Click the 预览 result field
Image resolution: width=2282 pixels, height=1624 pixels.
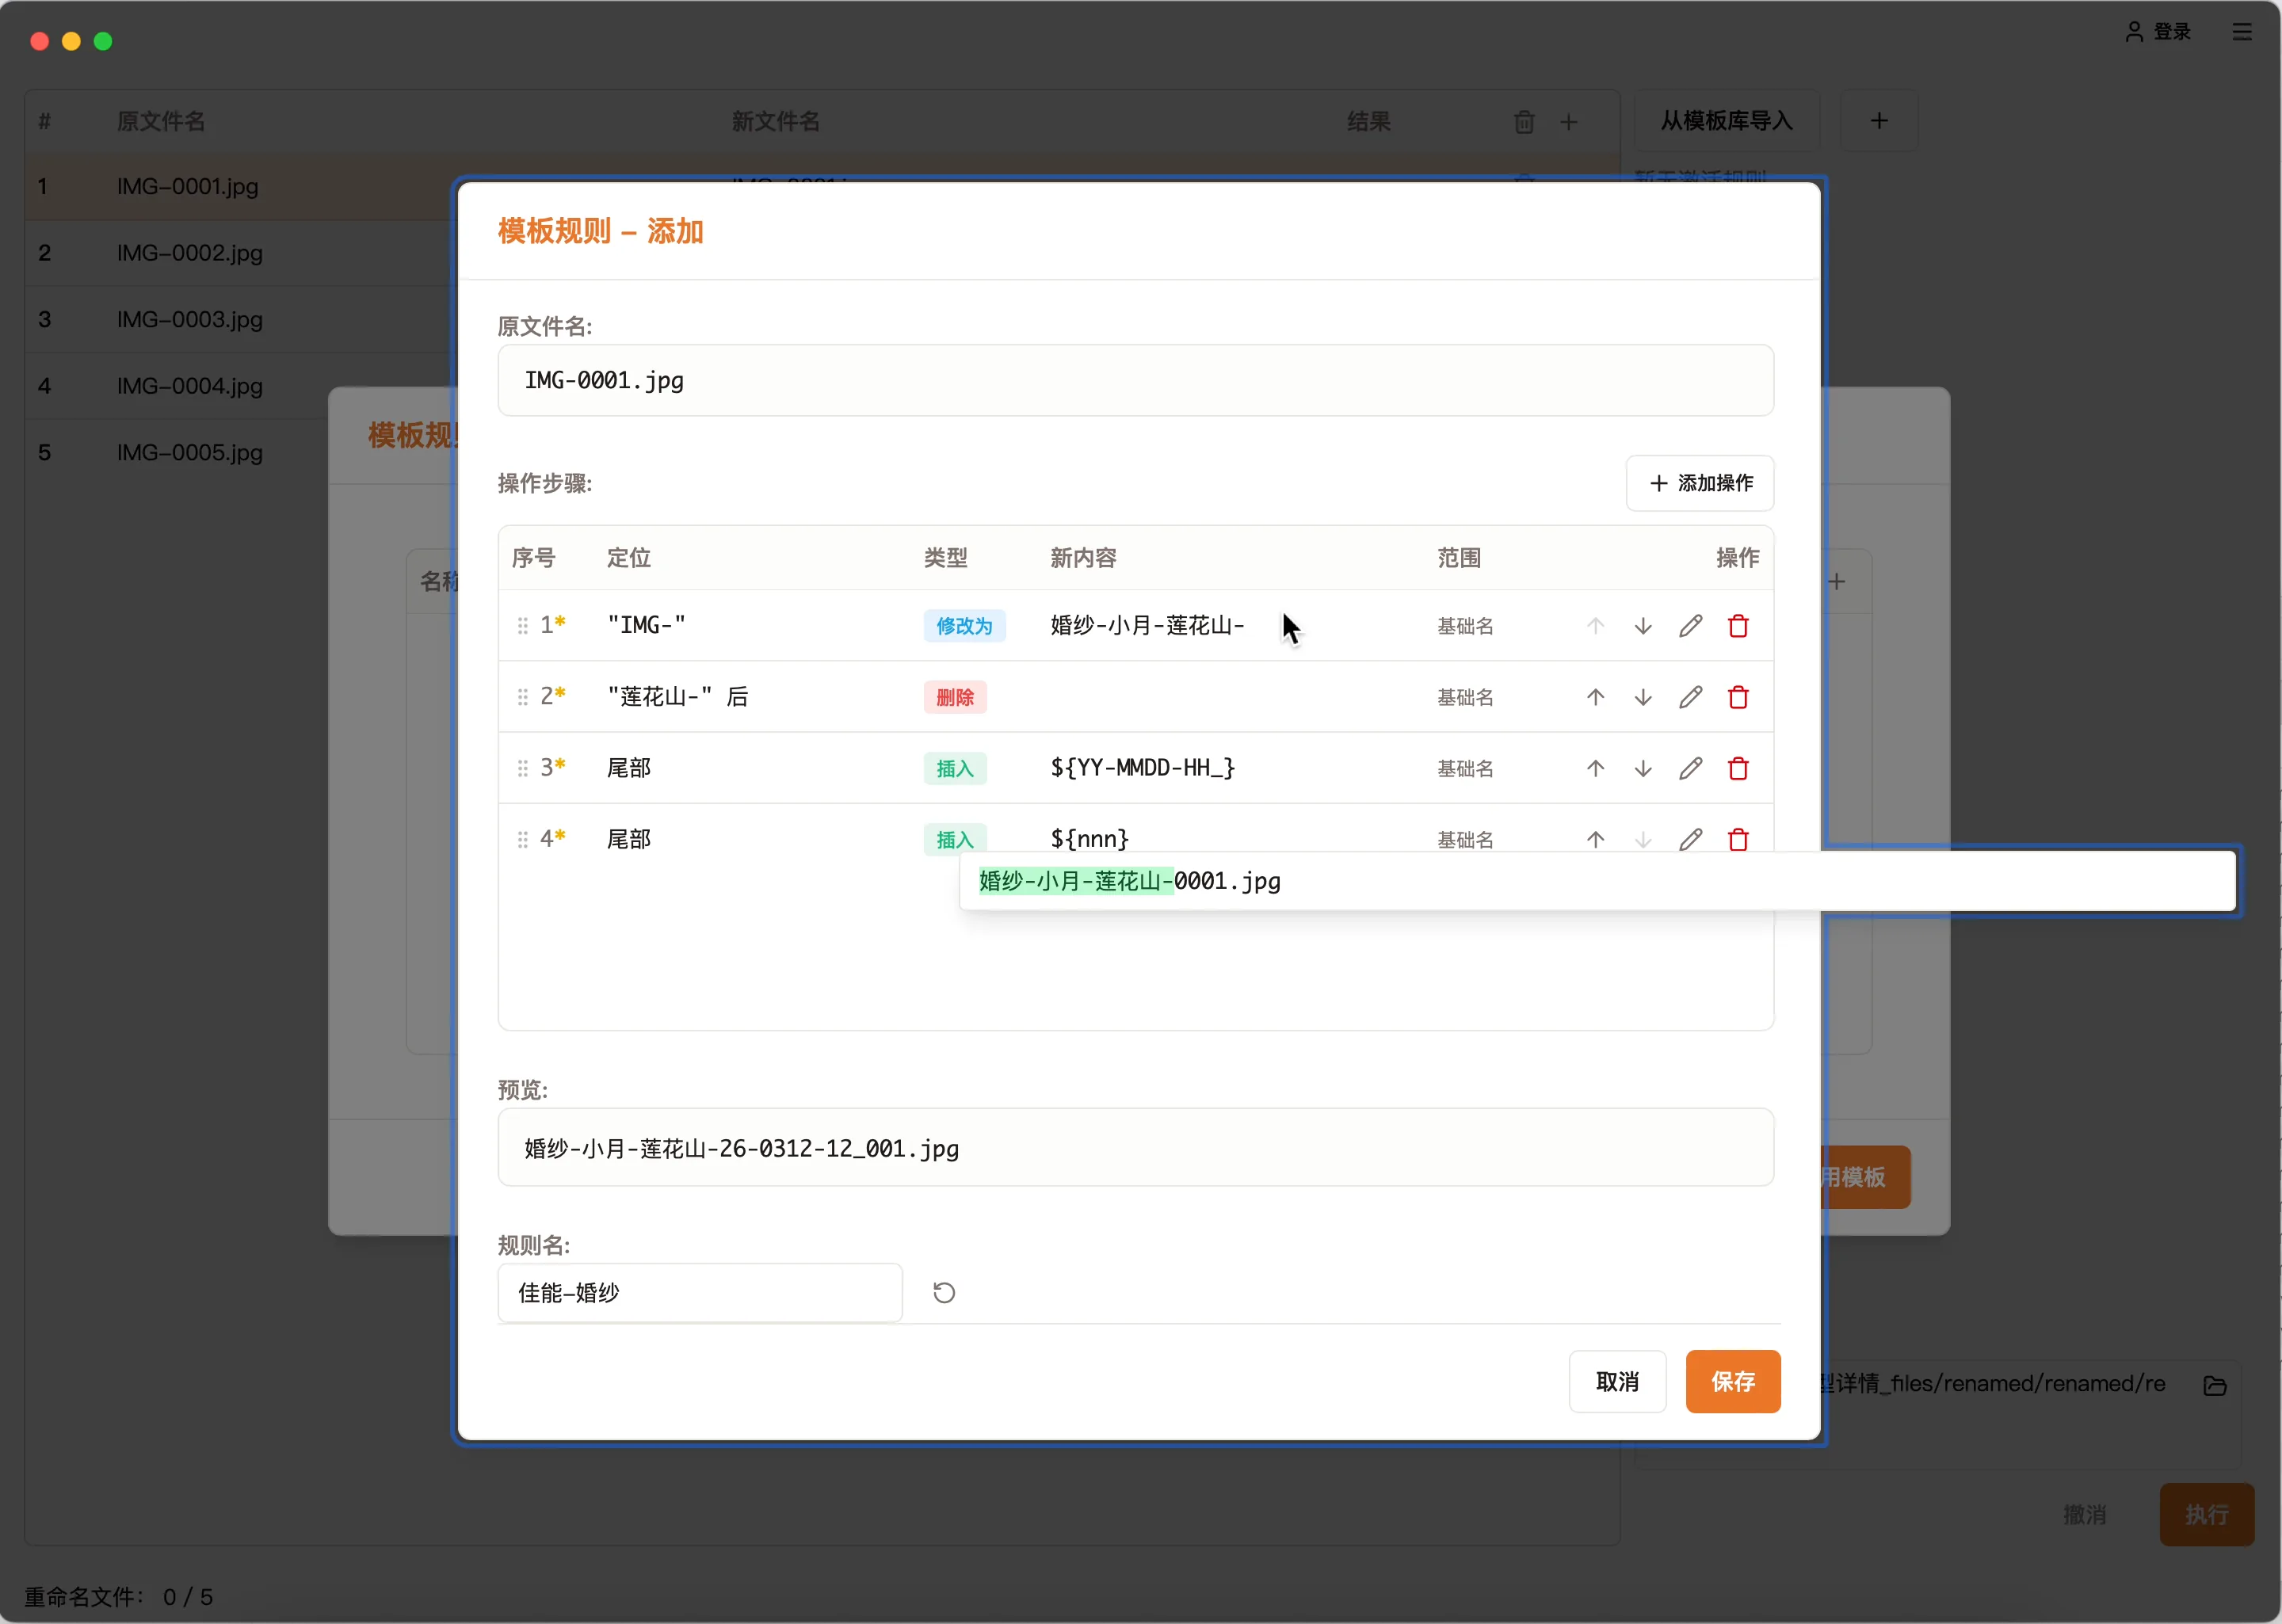click(x=1135, y=1148)
